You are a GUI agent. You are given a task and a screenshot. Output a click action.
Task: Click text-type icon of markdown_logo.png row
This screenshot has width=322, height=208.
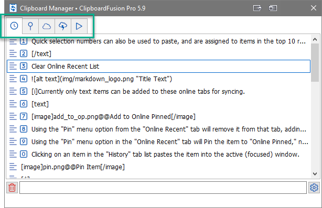[13, 79]
